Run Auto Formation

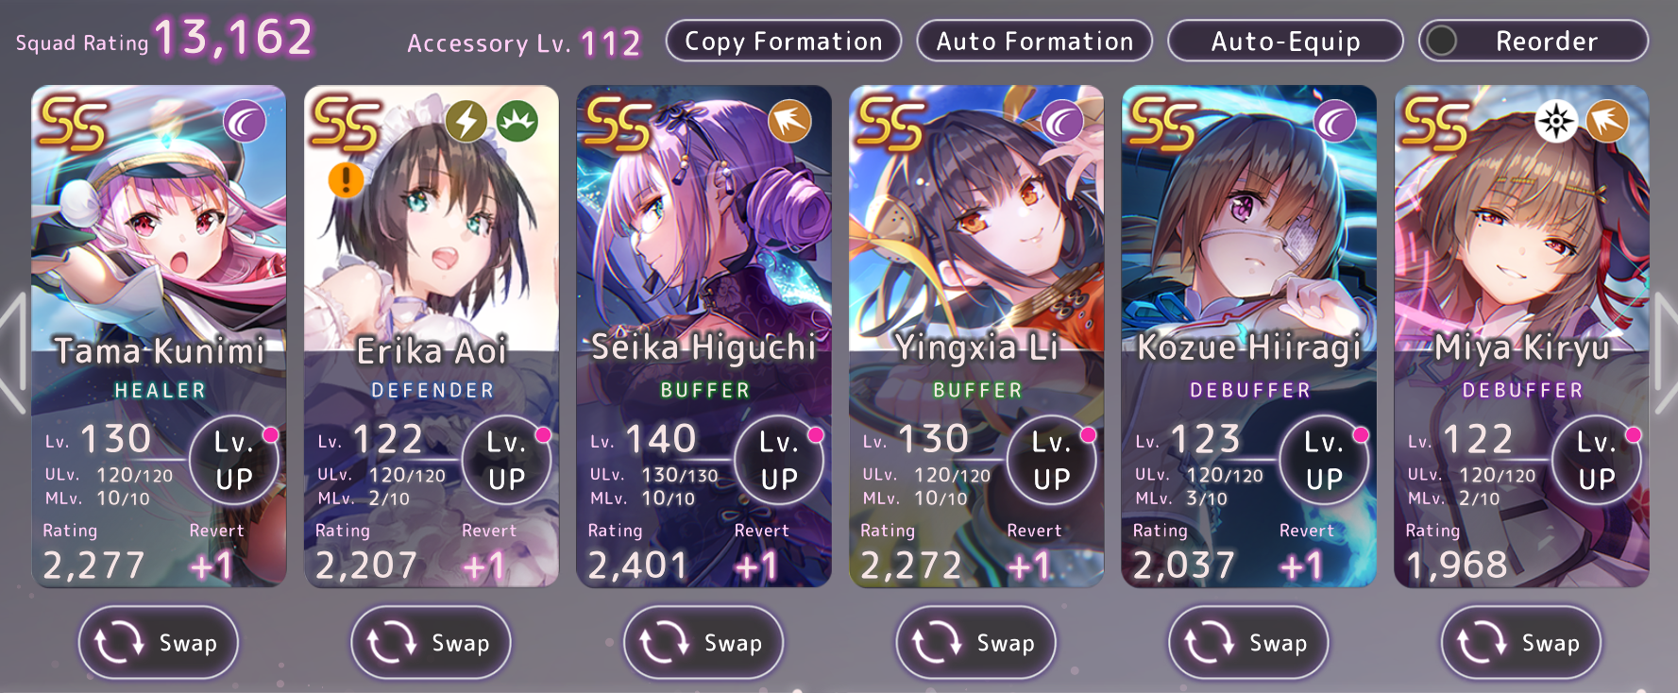(1035, 42)
